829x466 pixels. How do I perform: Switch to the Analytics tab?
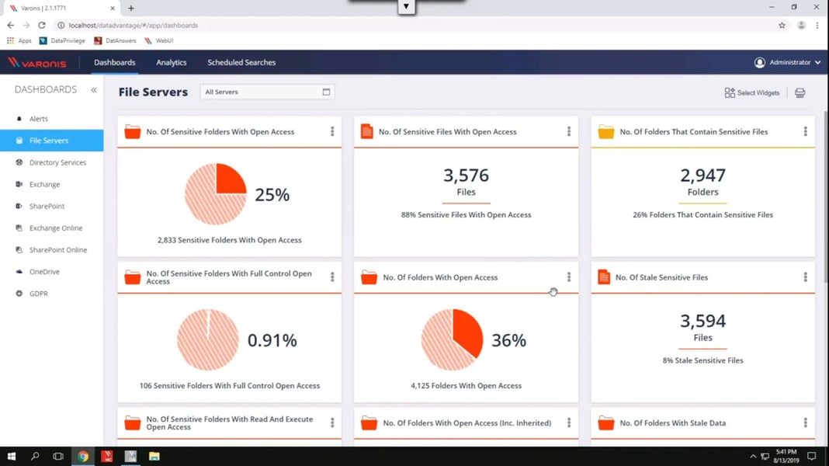click(x=171, y=62)
